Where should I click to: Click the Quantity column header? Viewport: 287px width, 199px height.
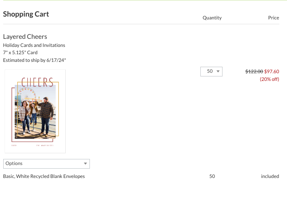[212, 18]
